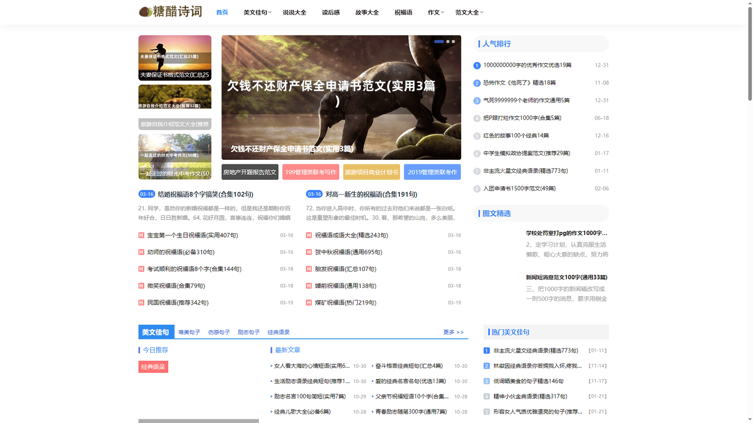The image size is (753, 423).
Task: Open 奋斗格言经典短句(汇总4篇)
Action: point(409,366)
